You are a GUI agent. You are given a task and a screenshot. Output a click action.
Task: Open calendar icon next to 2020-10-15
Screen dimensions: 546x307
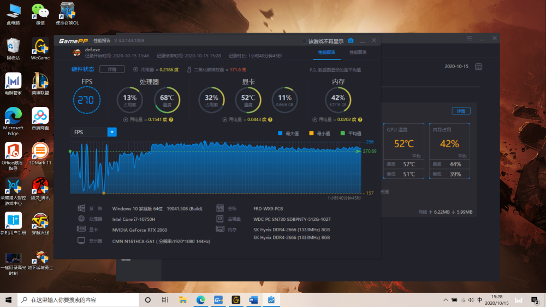tap(478, 67)
